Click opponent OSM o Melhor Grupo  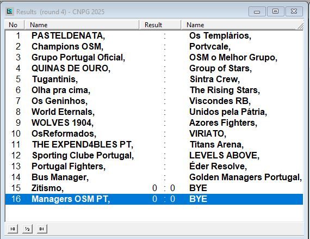click(x=233, y=57)
